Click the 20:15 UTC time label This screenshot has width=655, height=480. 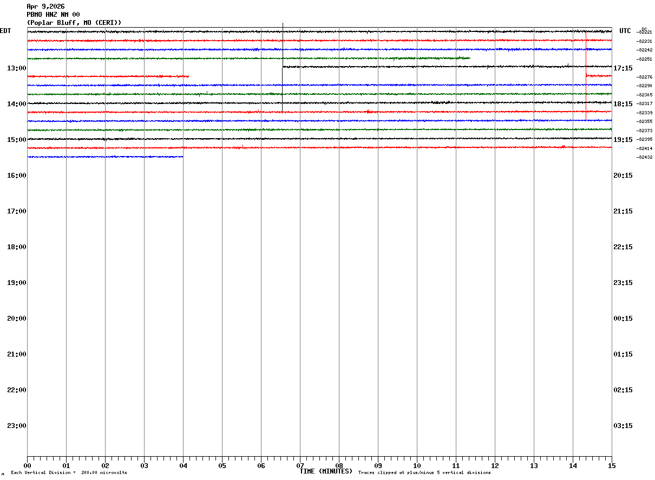click(623, 176)
